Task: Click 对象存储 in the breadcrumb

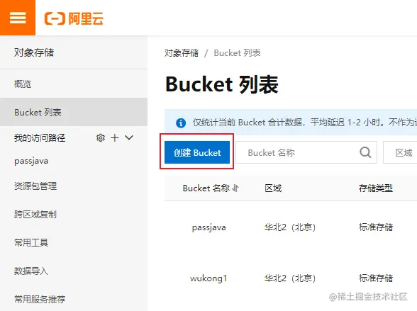Action: click(182, 53)
